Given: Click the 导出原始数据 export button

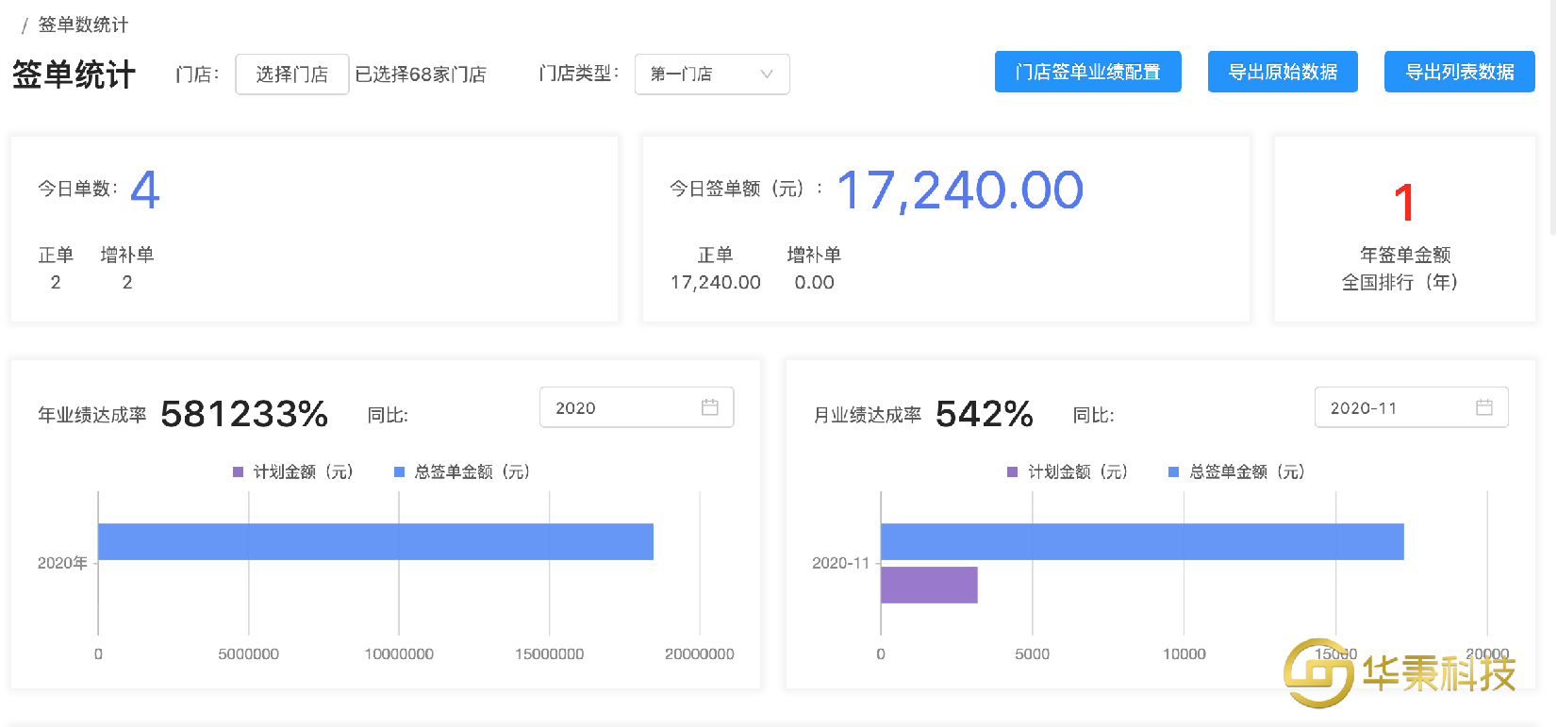Looking at the screenshot, I should 1282,72.
